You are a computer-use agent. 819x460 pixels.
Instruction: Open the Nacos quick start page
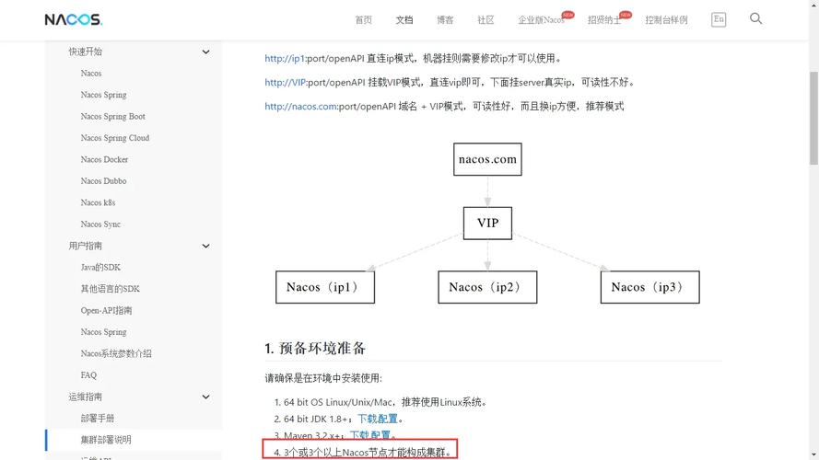pyautogui.click(x=91, y=73)
